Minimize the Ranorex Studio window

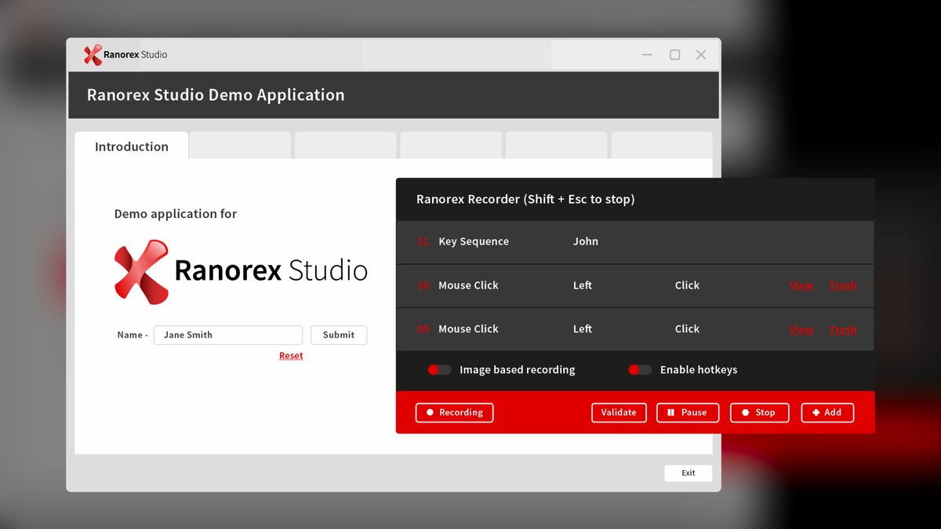[x=648, y=55]
